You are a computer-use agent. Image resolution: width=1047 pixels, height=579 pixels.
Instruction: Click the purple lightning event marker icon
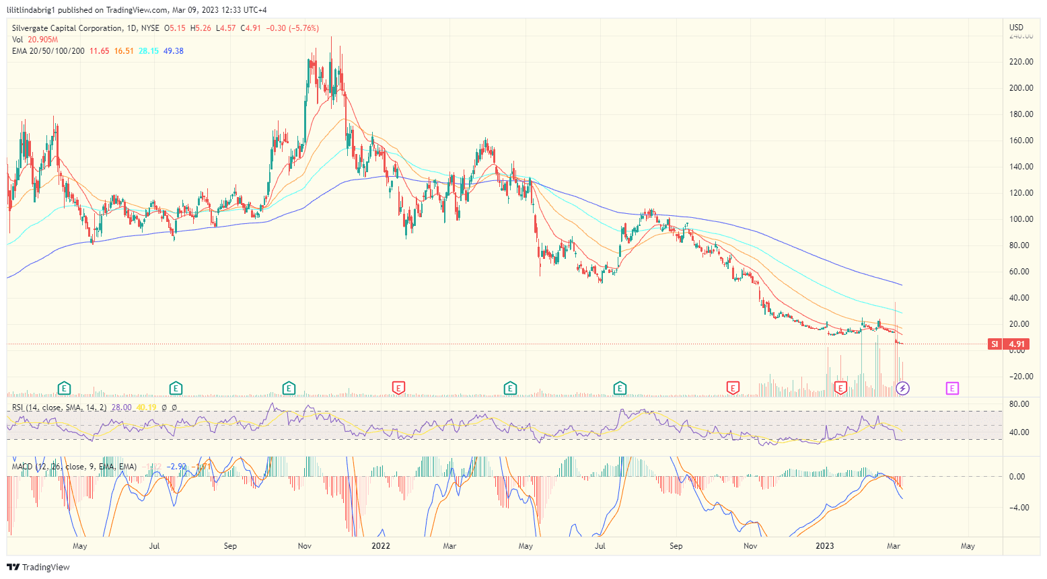(902, 388)
